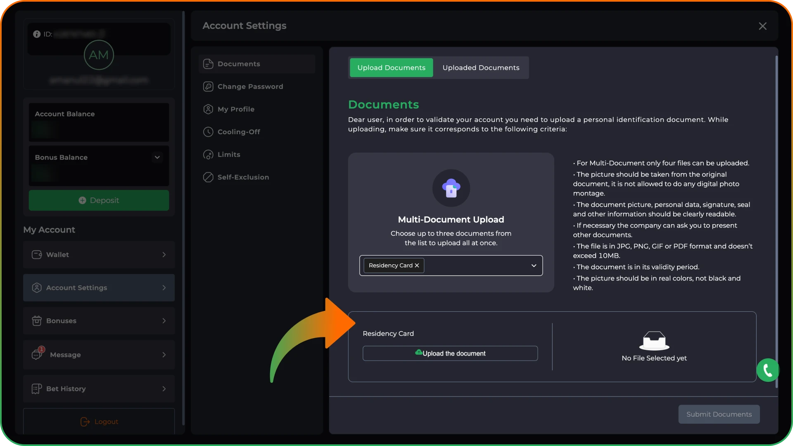Open the Message row chevron

click(164, 355)
